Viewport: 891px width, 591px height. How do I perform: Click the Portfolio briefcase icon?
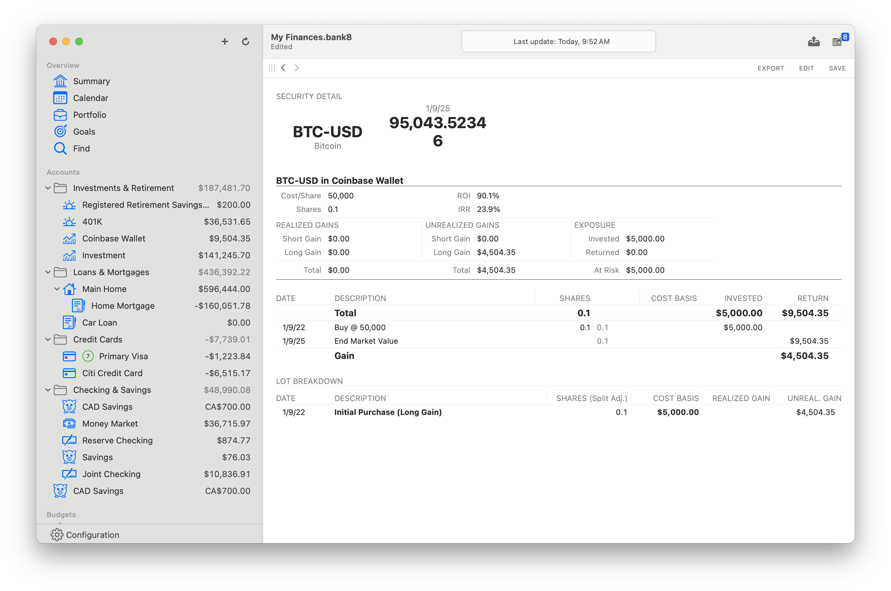60,115
